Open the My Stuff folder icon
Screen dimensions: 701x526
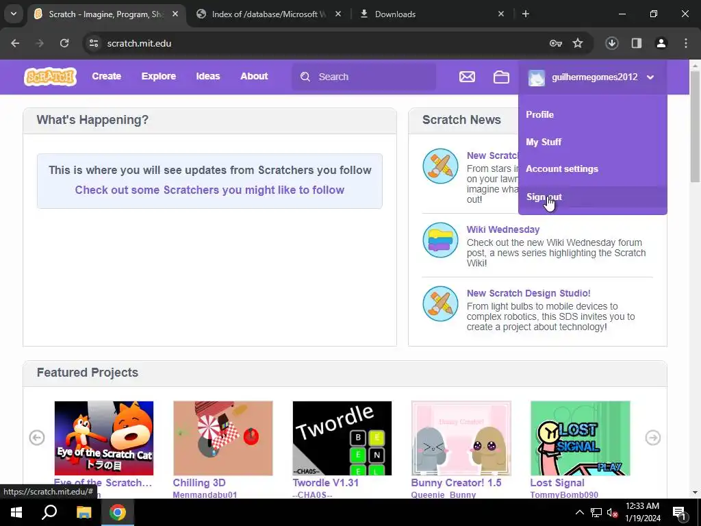[501, 77]
